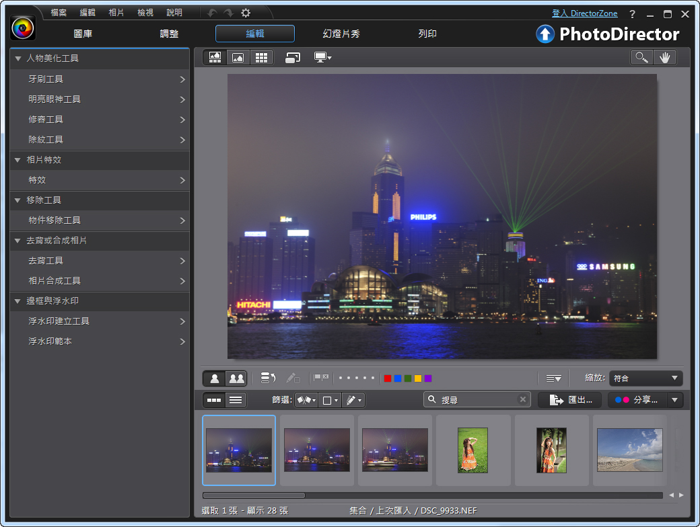Click the 匯出... export button

(x=569, y=400)
